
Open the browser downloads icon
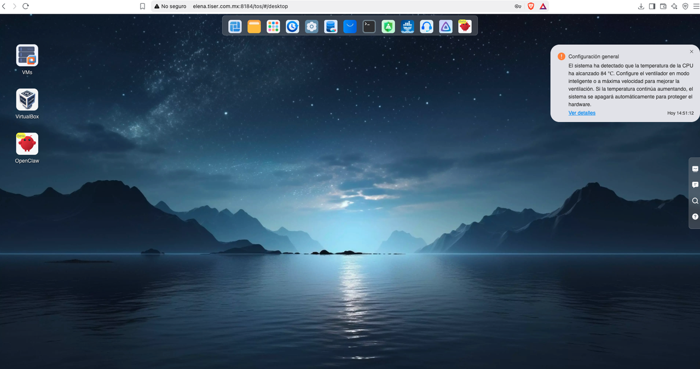point(641,7)
